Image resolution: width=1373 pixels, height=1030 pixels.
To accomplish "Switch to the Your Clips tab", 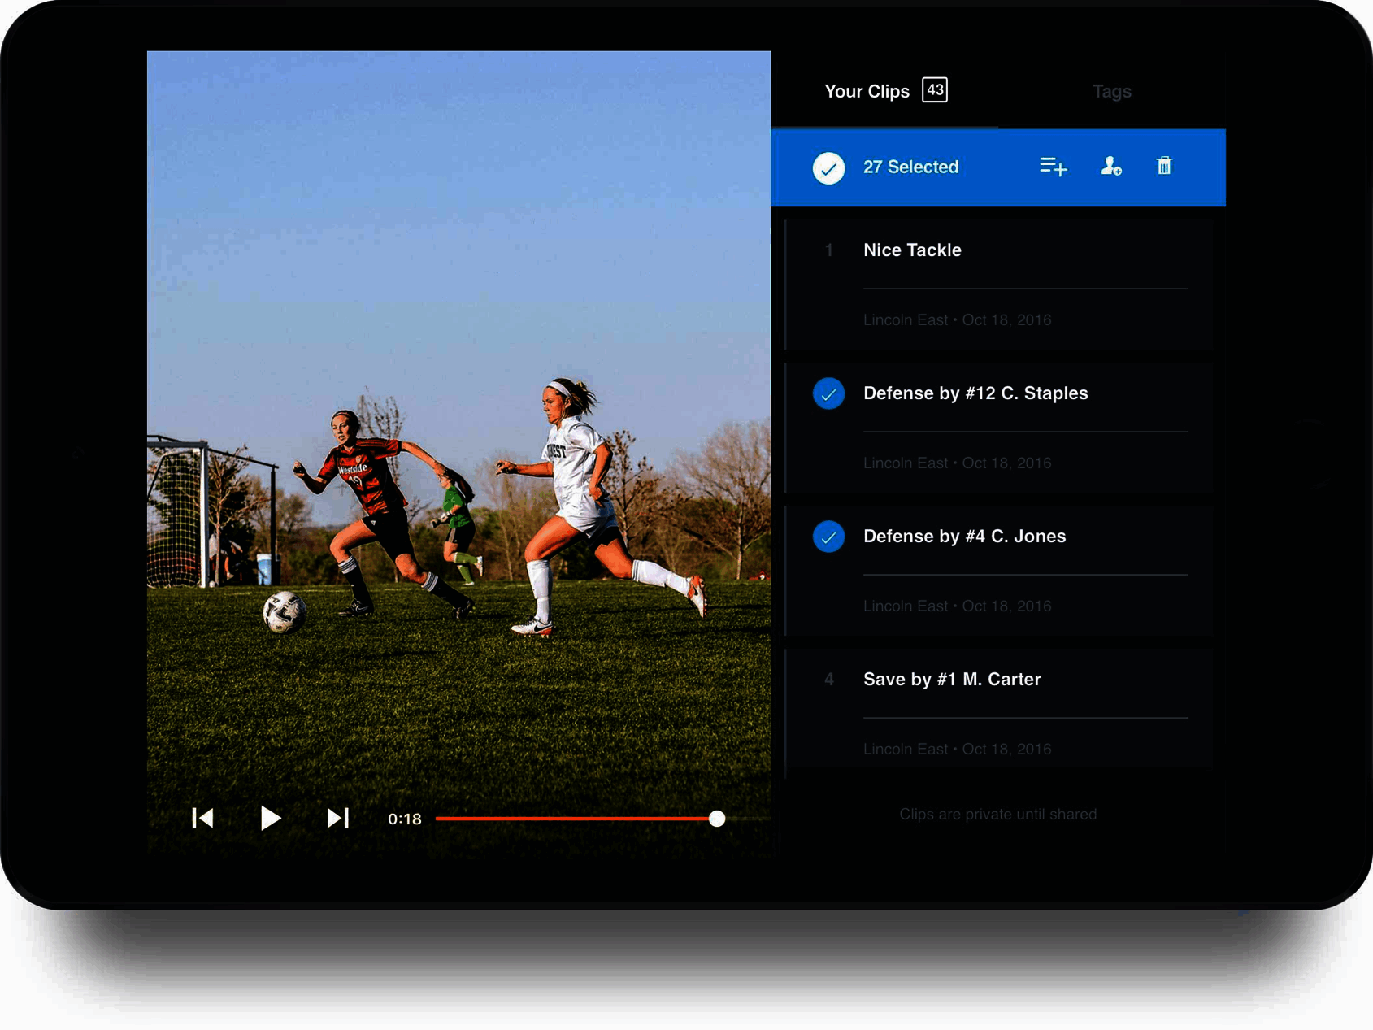I will click(867, 91).
